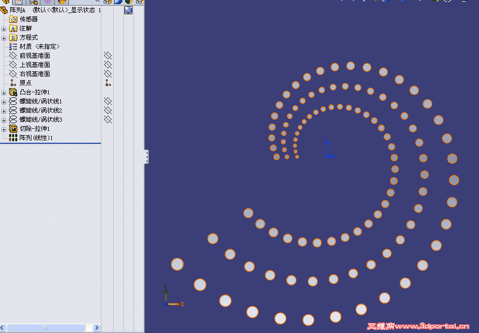Click the scrollbar right arrow
Viewport: 479px width, 333px height.
(96, 328)
